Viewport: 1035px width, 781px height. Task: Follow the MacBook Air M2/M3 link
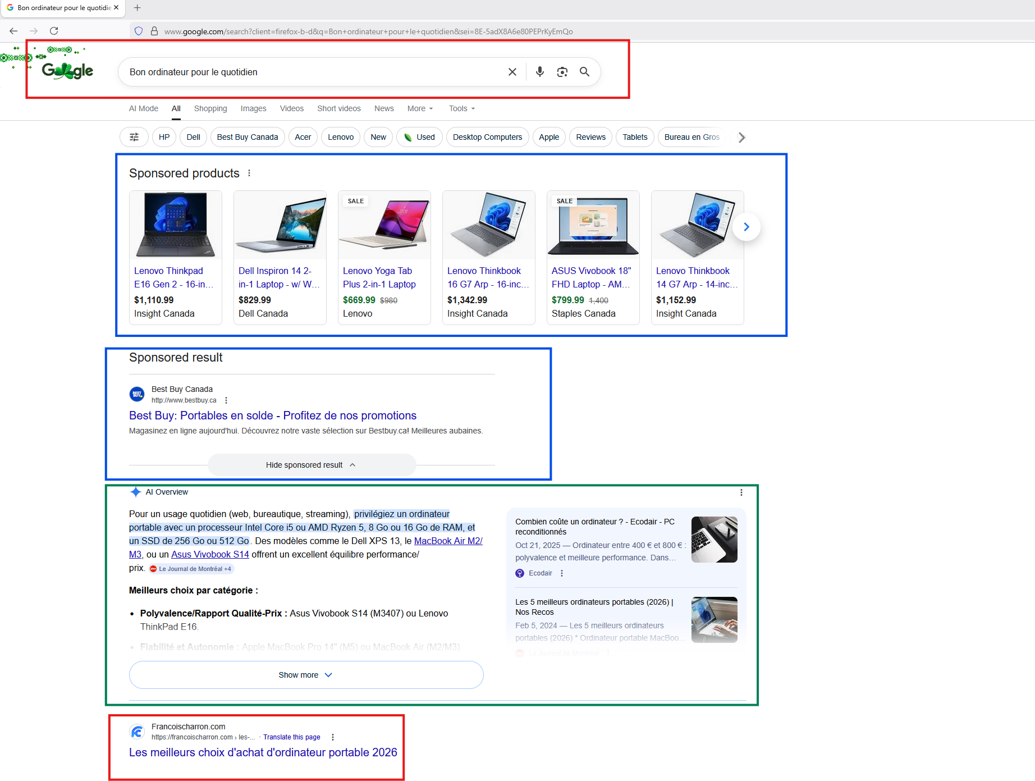tap(448, 541)
